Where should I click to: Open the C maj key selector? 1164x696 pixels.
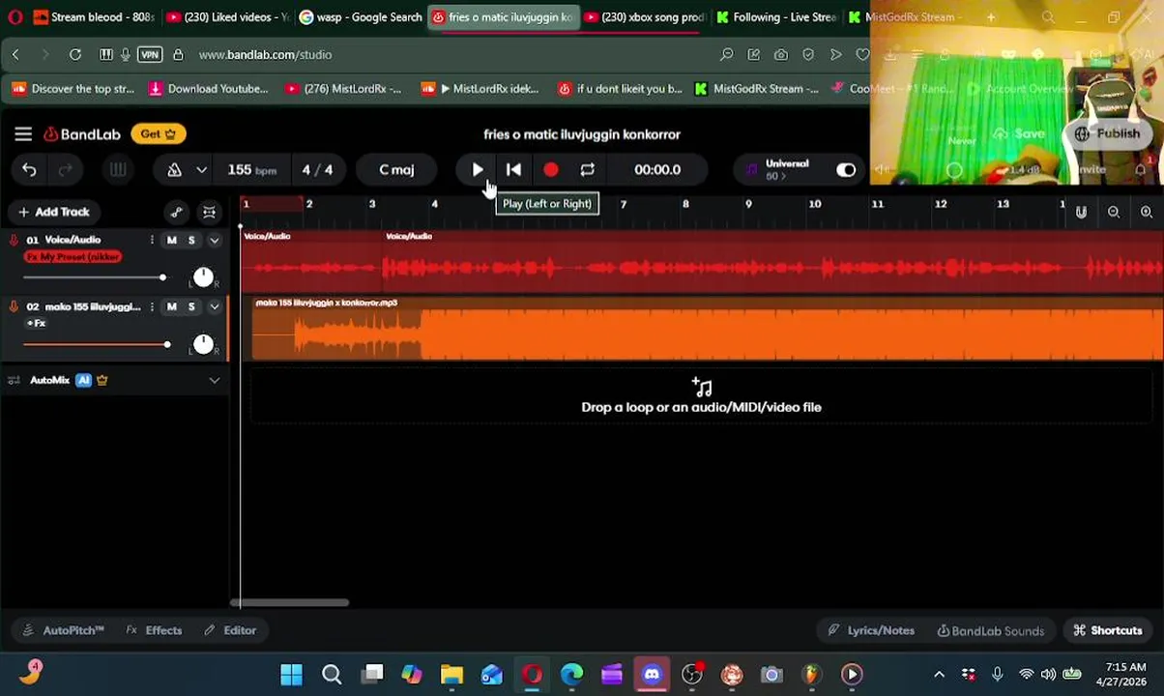click(x=396, y=170)
